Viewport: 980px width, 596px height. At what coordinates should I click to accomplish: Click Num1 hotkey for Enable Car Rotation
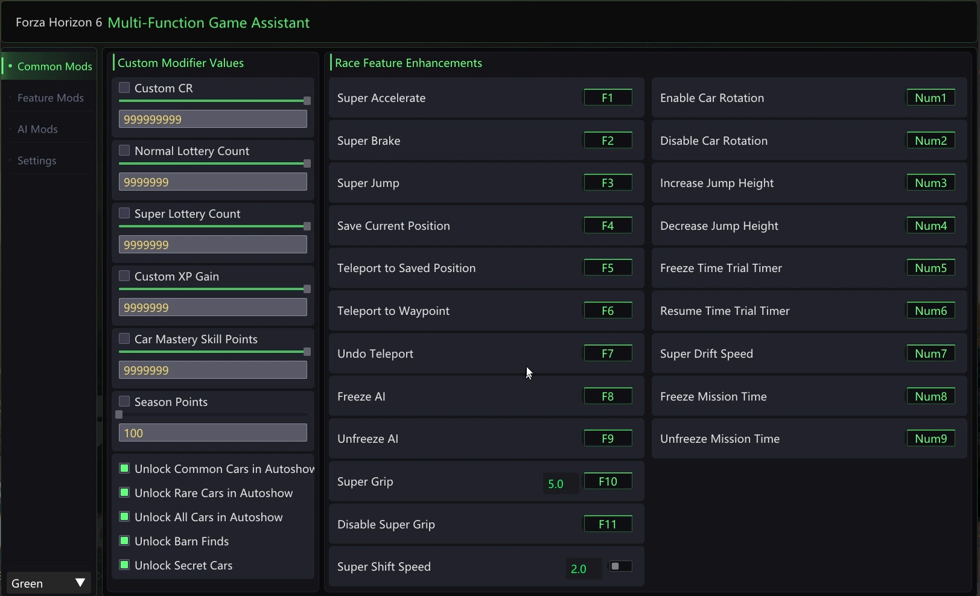[x=931, y=98]
